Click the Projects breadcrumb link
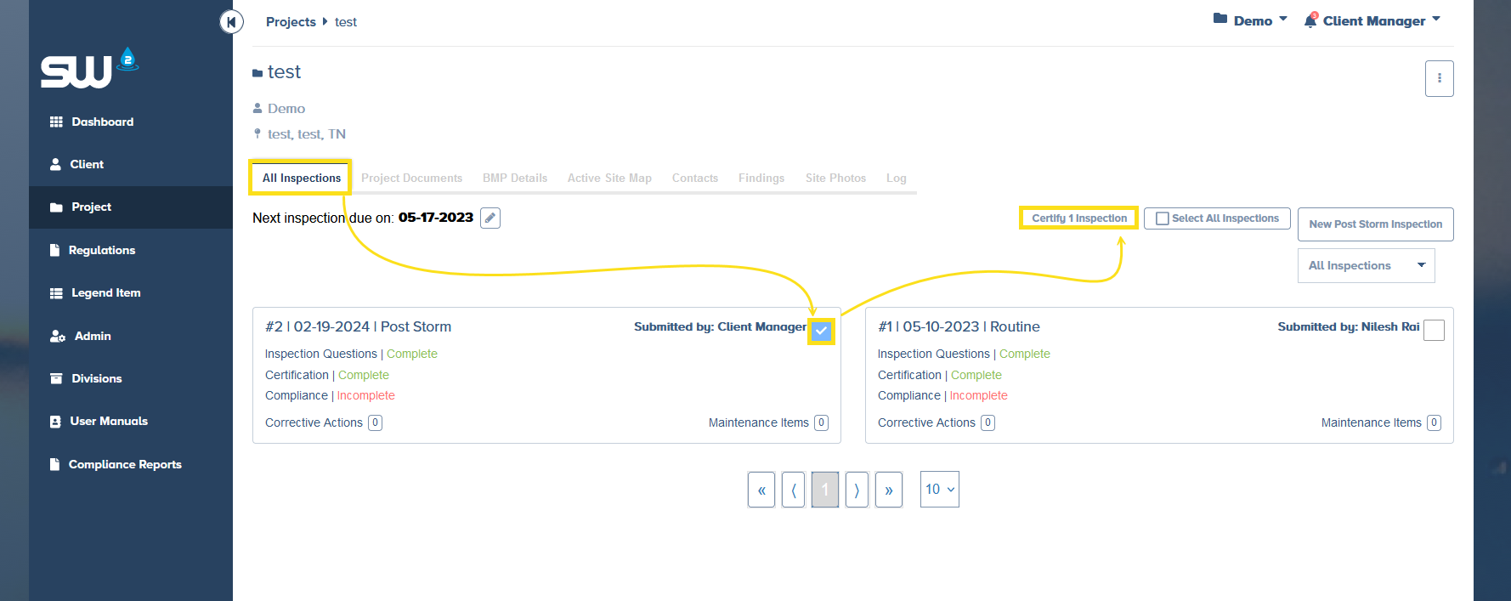This screenshot has height=601, width=1511. tap(291, 22)
